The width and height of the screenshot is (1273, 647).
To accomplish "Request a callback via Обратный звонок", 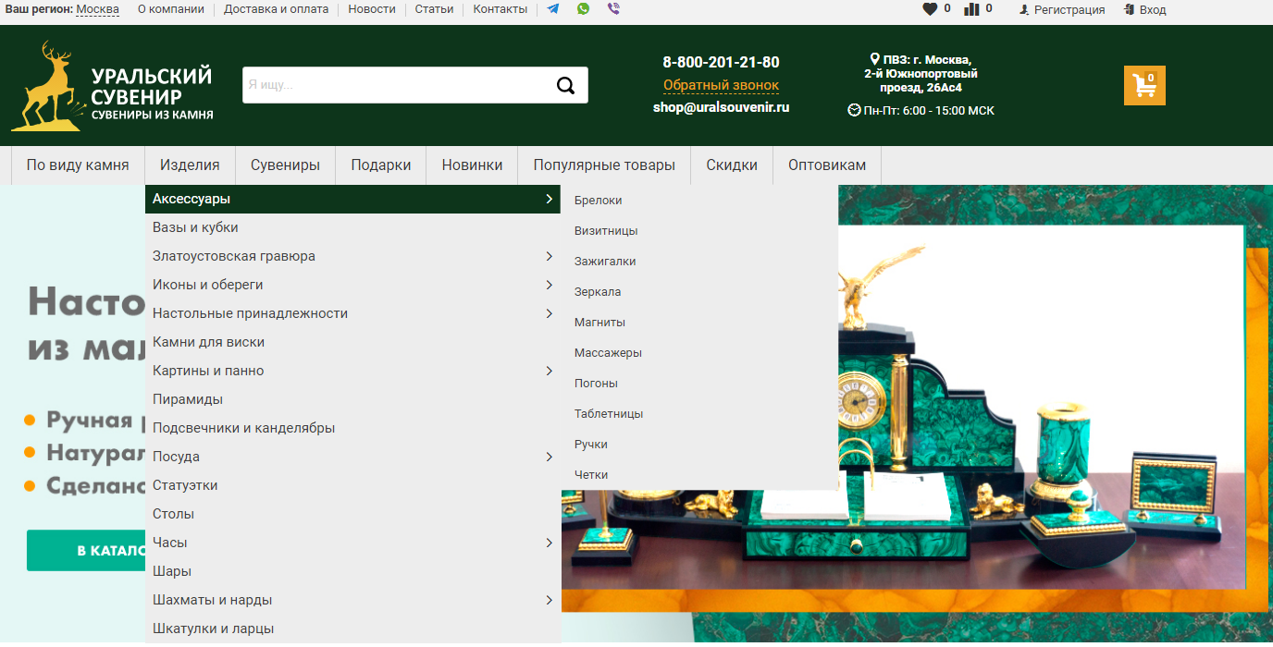I will point(721,85).
